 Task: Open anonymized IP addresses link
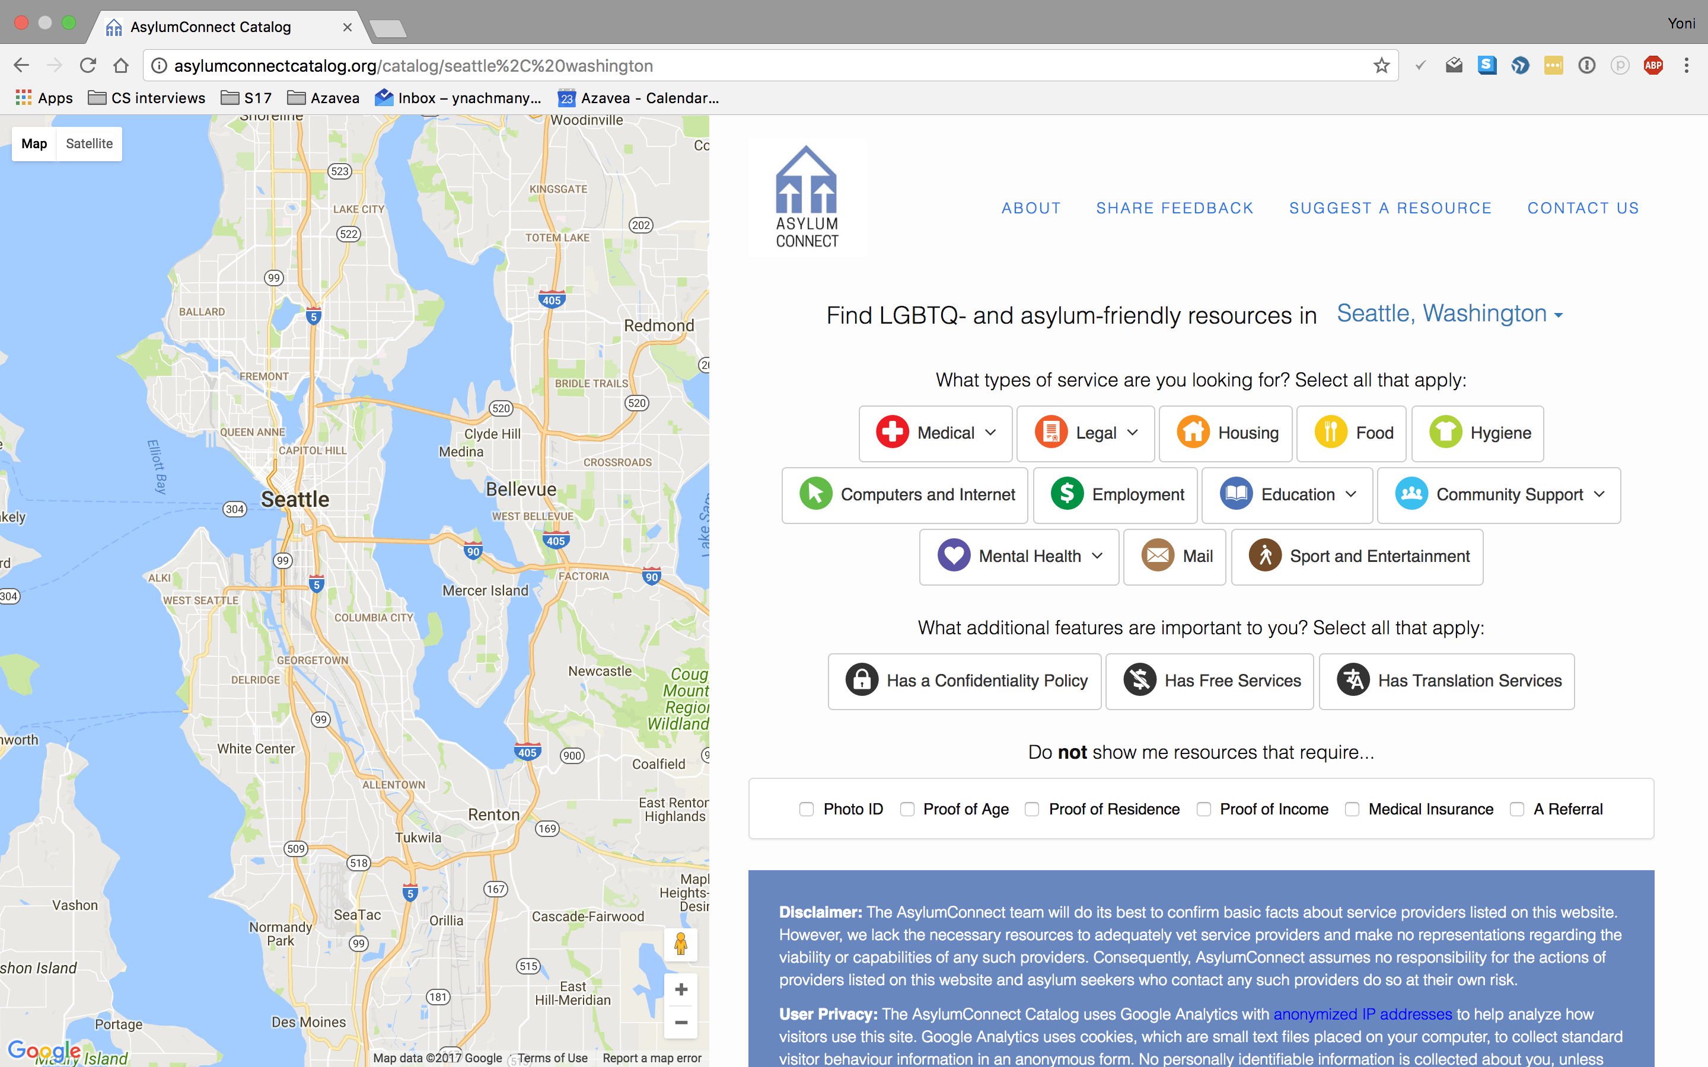tap(1362, 1014)
